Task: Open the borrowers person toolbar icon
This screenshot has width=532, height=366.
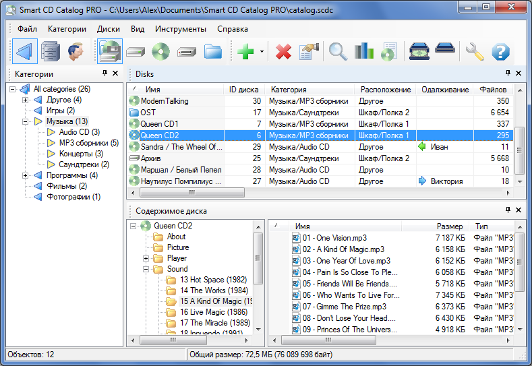Action: tap(76, 51)
